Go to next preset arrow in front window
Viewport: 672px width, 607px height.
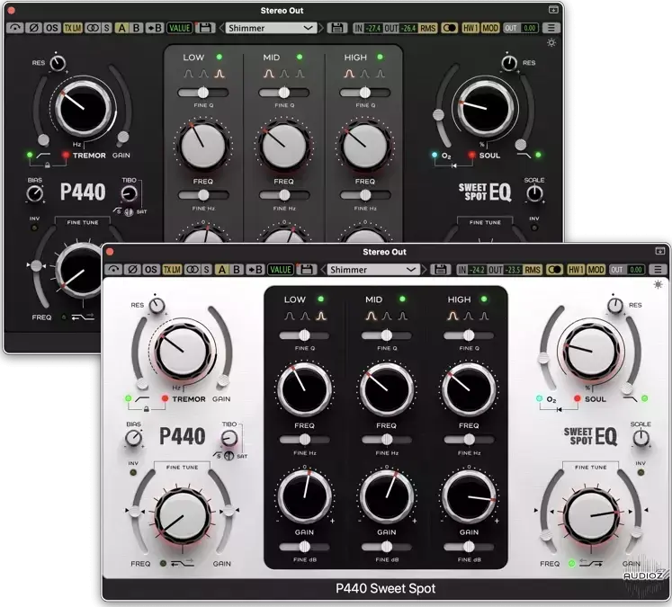[425, 270]
